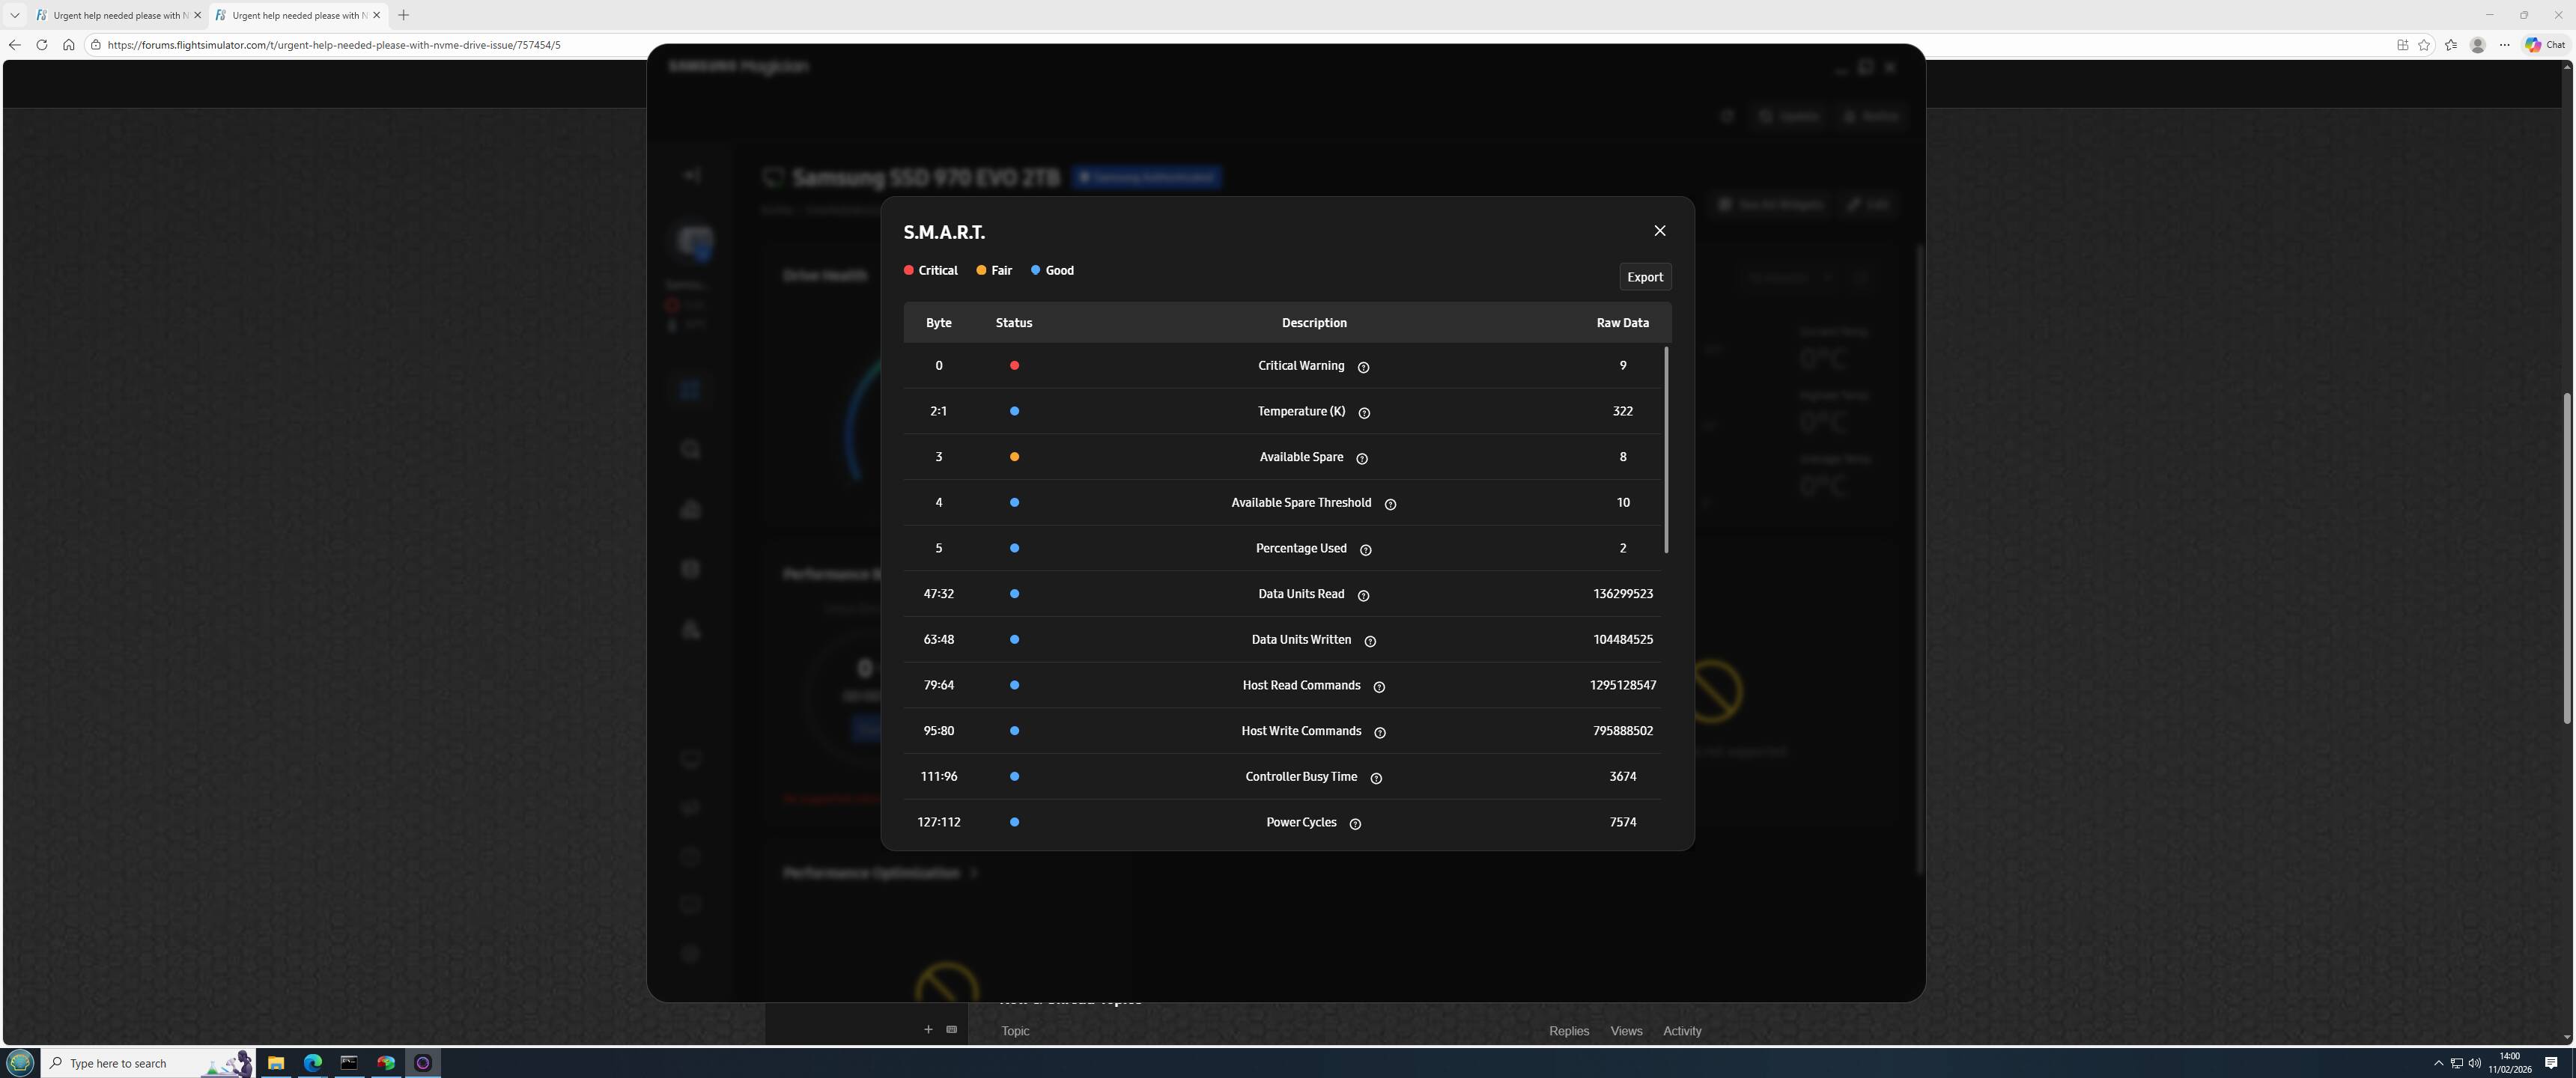Open the terminal app from the taskbar
The width and height of the screenshot is (2576, 1078).
(x=349, y=1063)
